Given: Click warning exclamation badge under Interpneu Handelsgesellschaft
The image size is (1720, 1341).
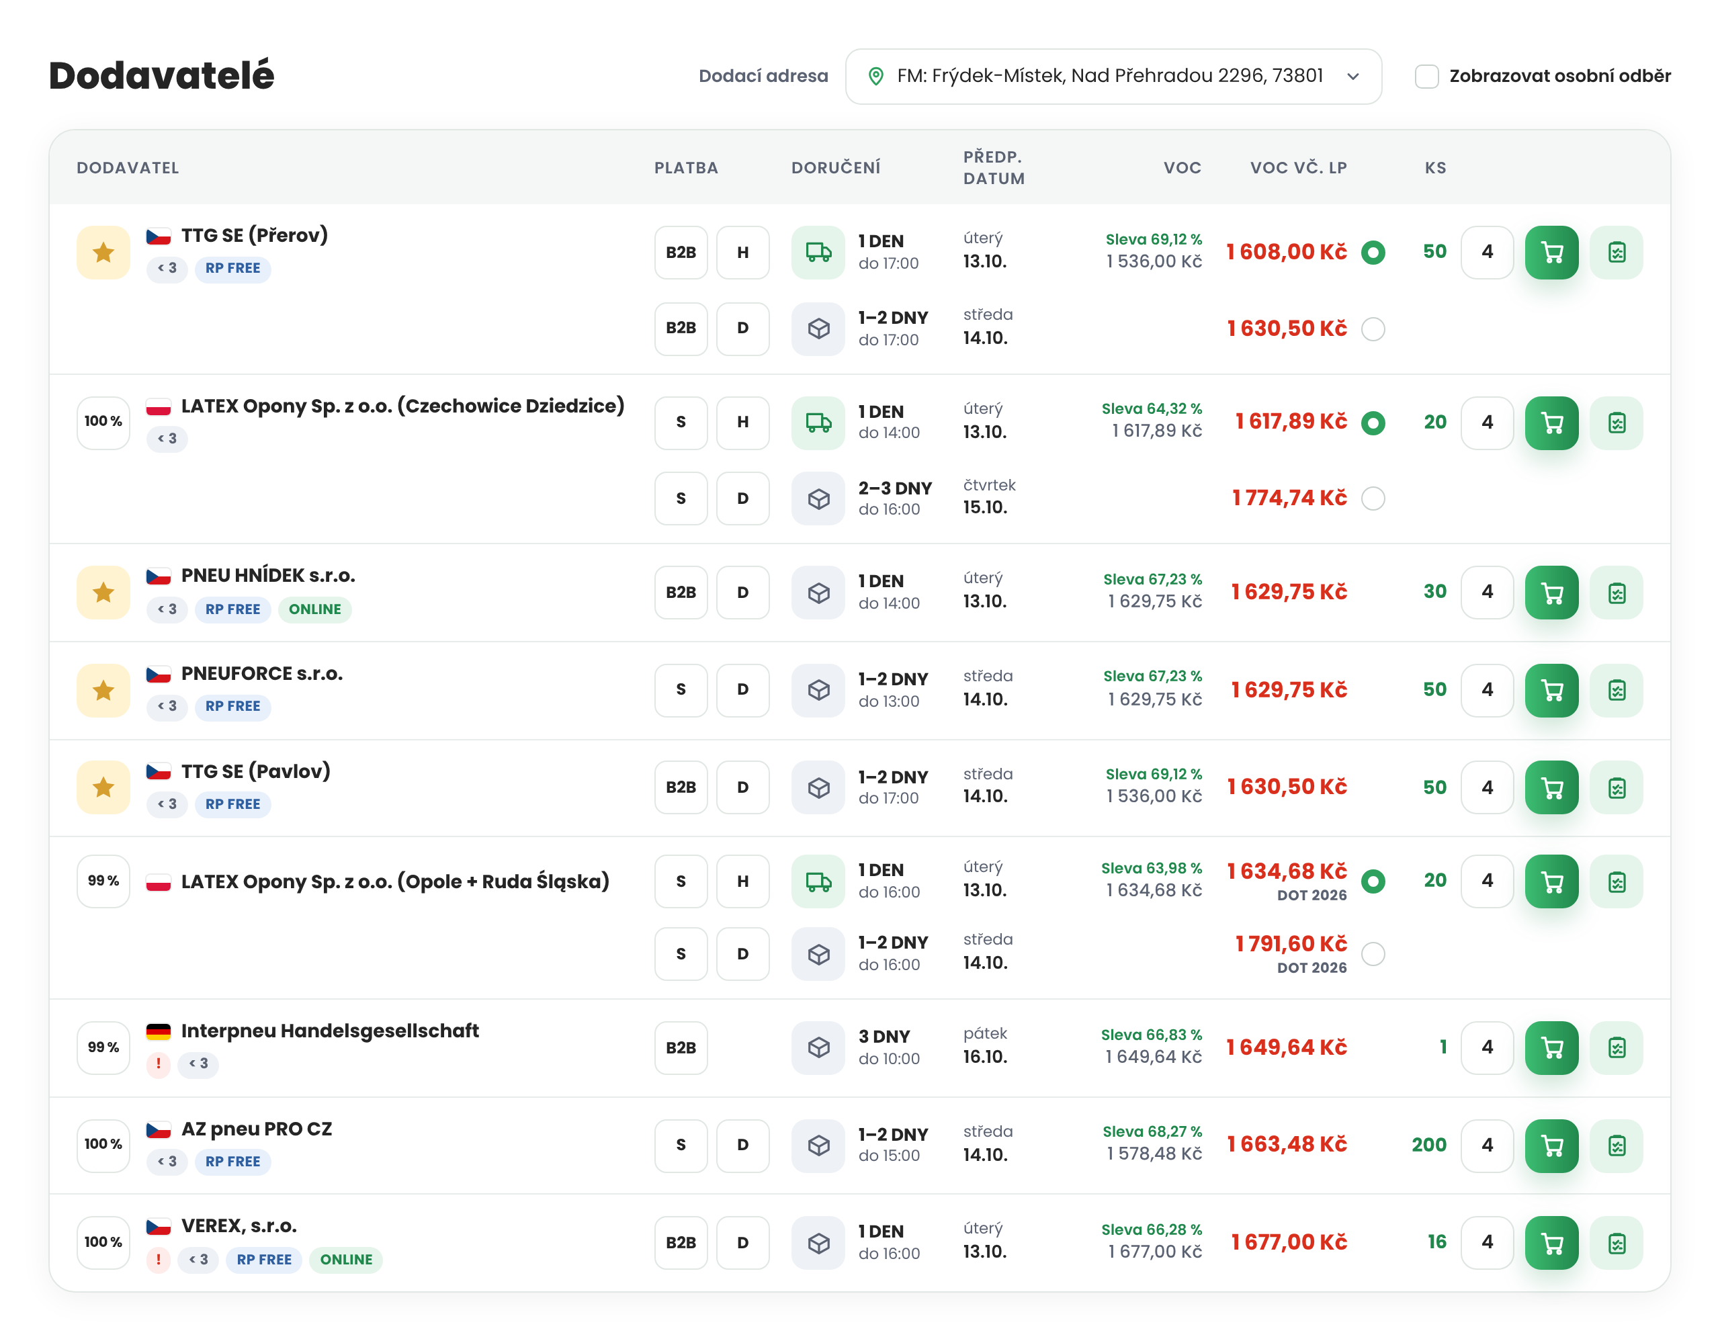Looking at the screenshot, I should coord(159,1064).
